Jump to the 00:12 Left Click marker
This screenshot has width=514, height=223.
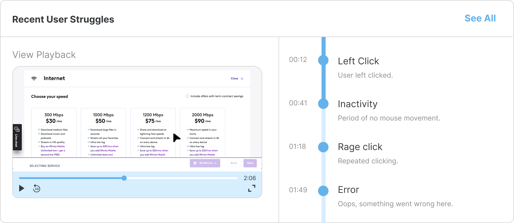pos(323,60)
